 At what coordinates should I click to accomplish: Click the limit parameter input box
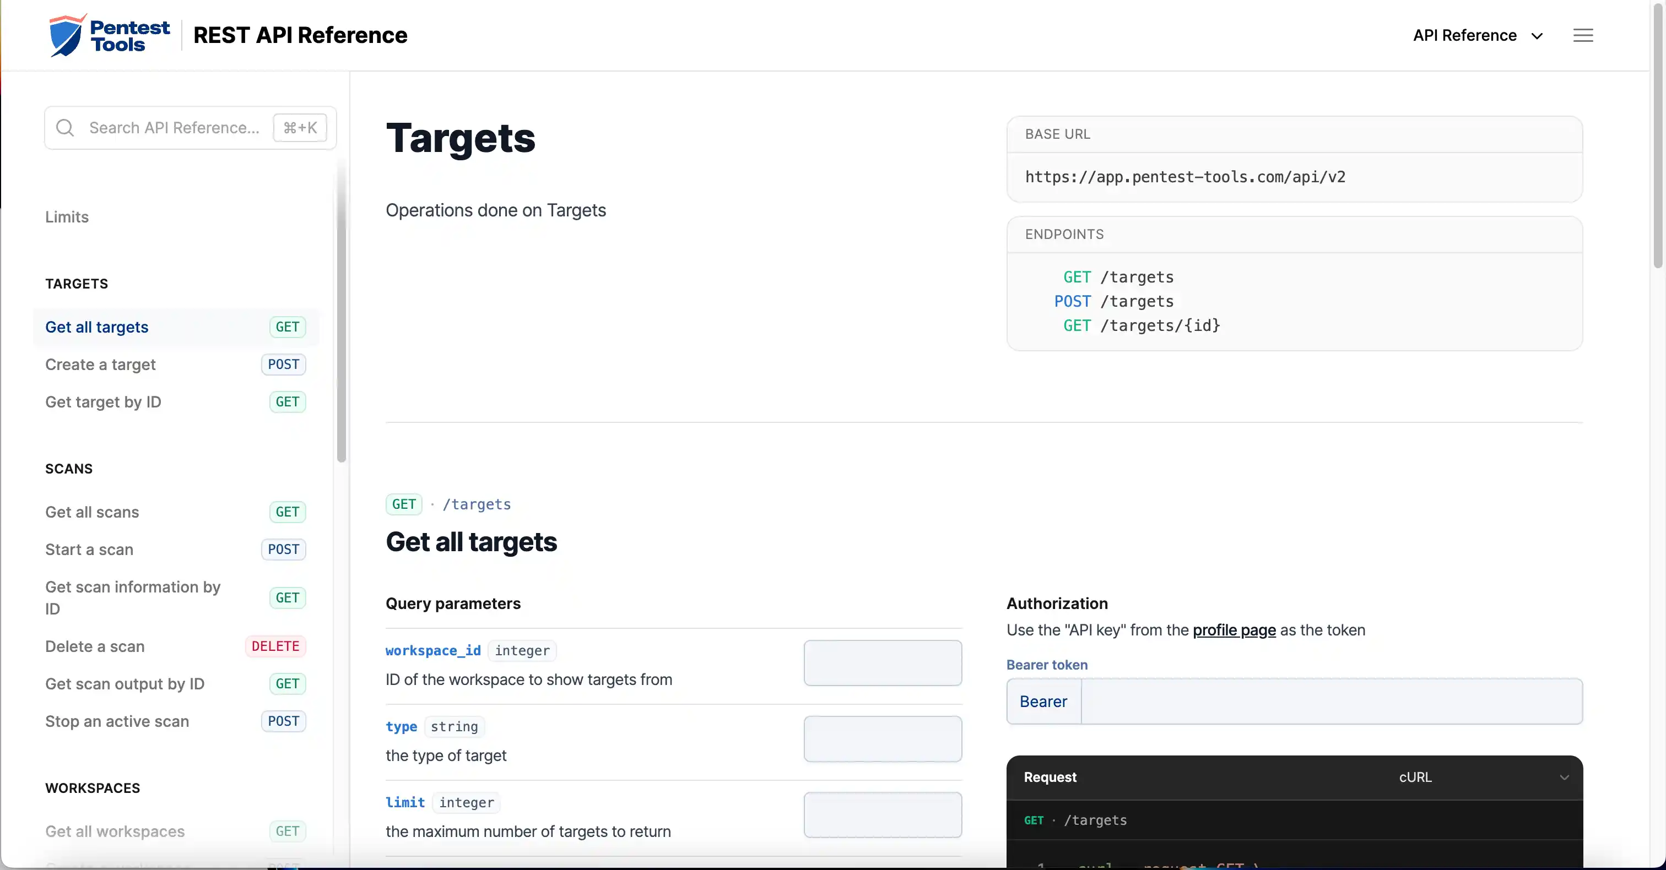point(882,815)
